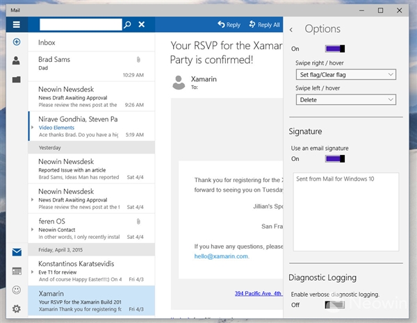Open Swipe right / hover dropdown
The height and width of the screenshot is (323, 417).
tap(345, 74)
